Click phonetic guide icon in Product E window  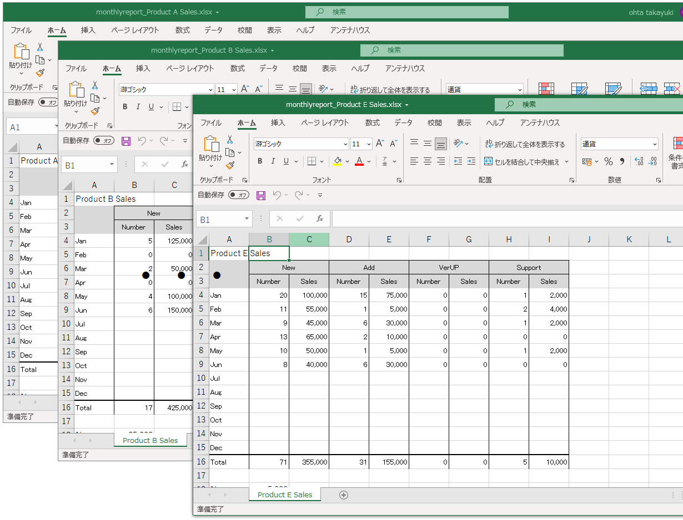point(385,161)
